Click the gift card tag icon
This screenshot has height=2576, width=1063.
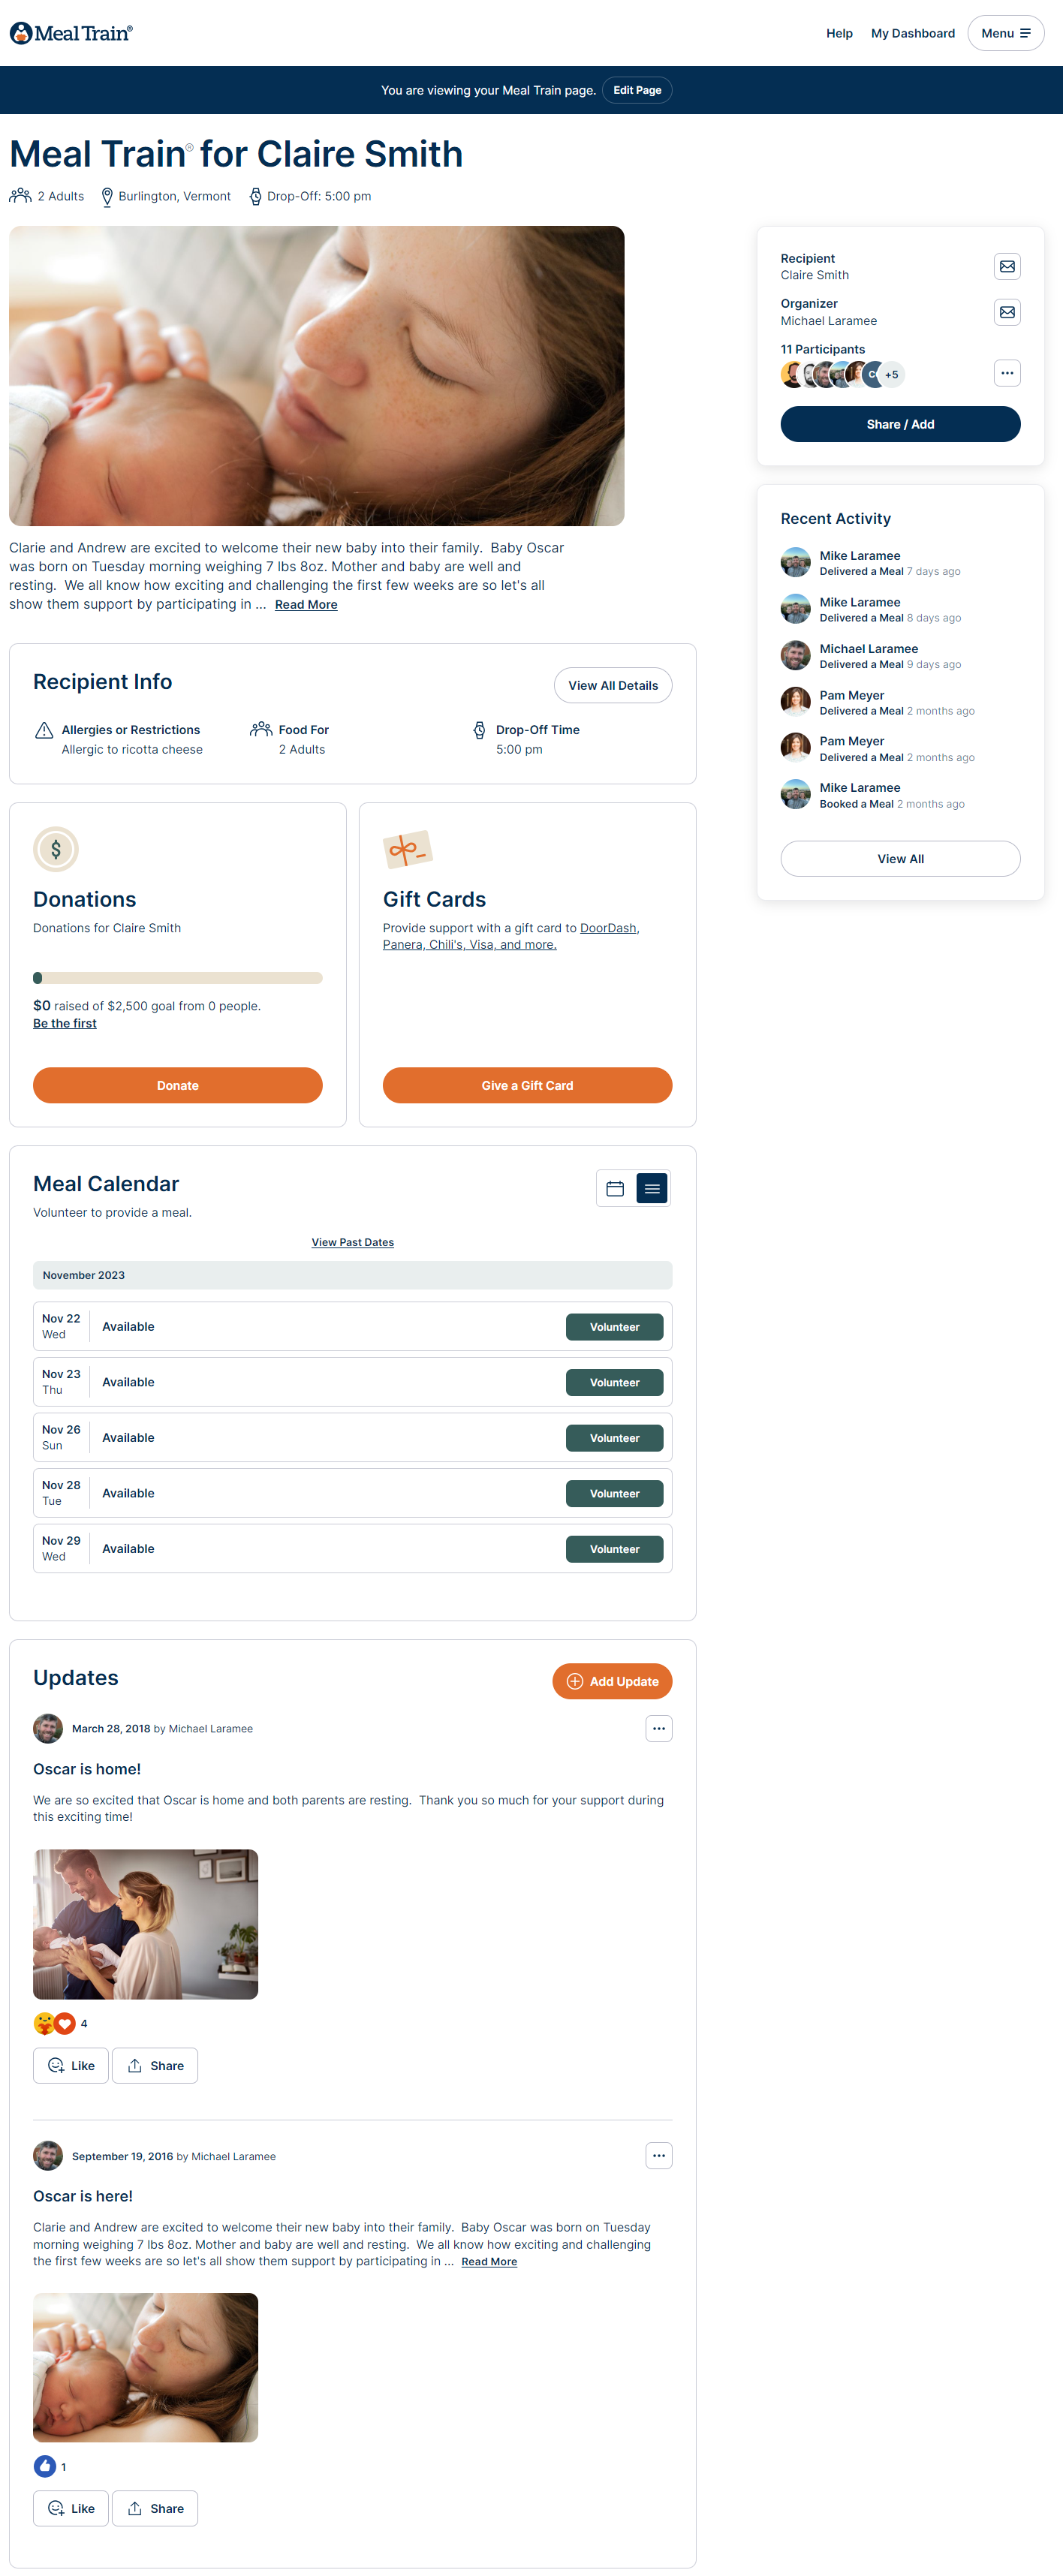[407, 850]
